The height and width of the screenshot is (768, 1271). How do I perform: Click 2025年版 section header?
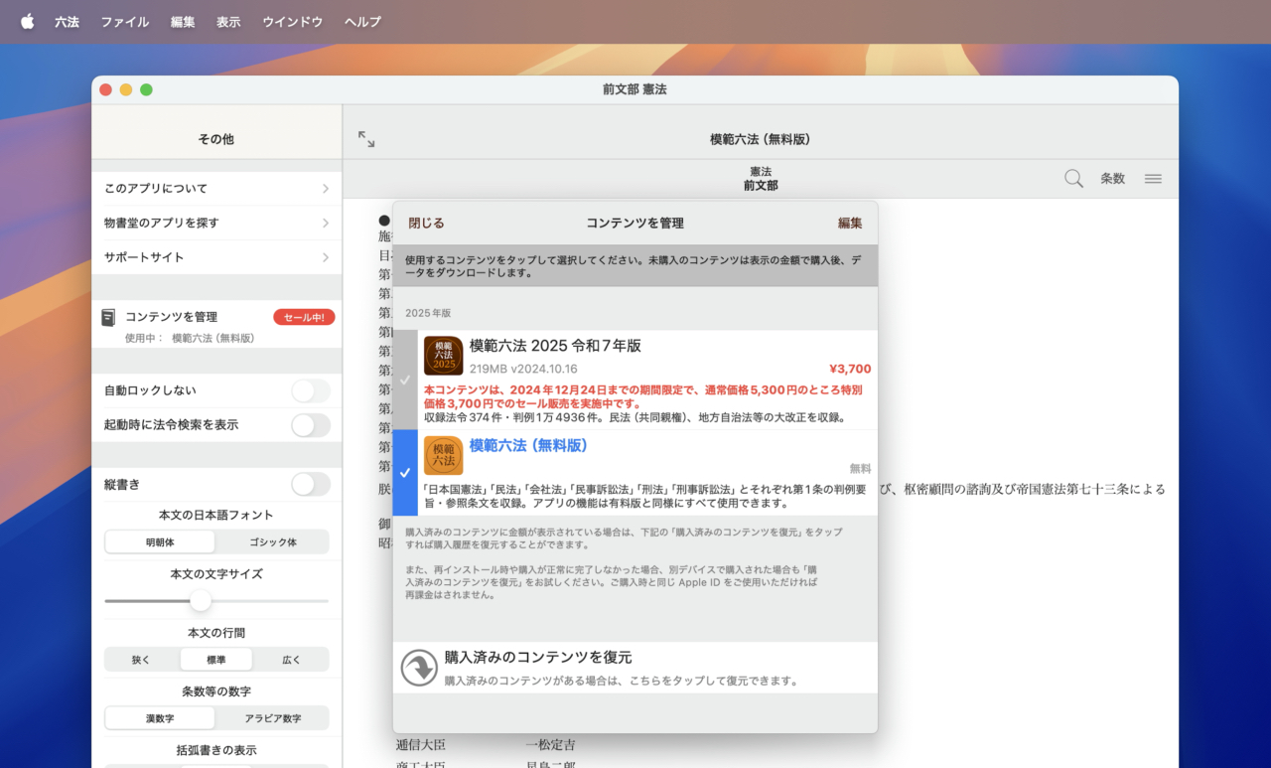coord(428,313)
